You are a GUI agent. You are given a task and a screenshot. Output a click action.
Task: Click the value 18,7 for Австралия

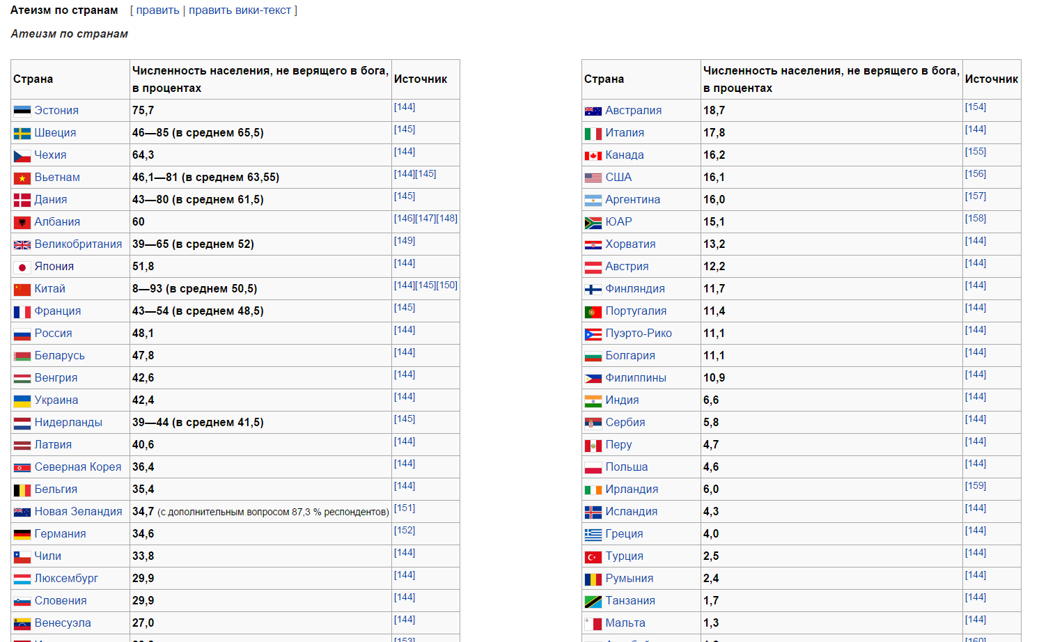pyautogui.click(x=714, y=111)
